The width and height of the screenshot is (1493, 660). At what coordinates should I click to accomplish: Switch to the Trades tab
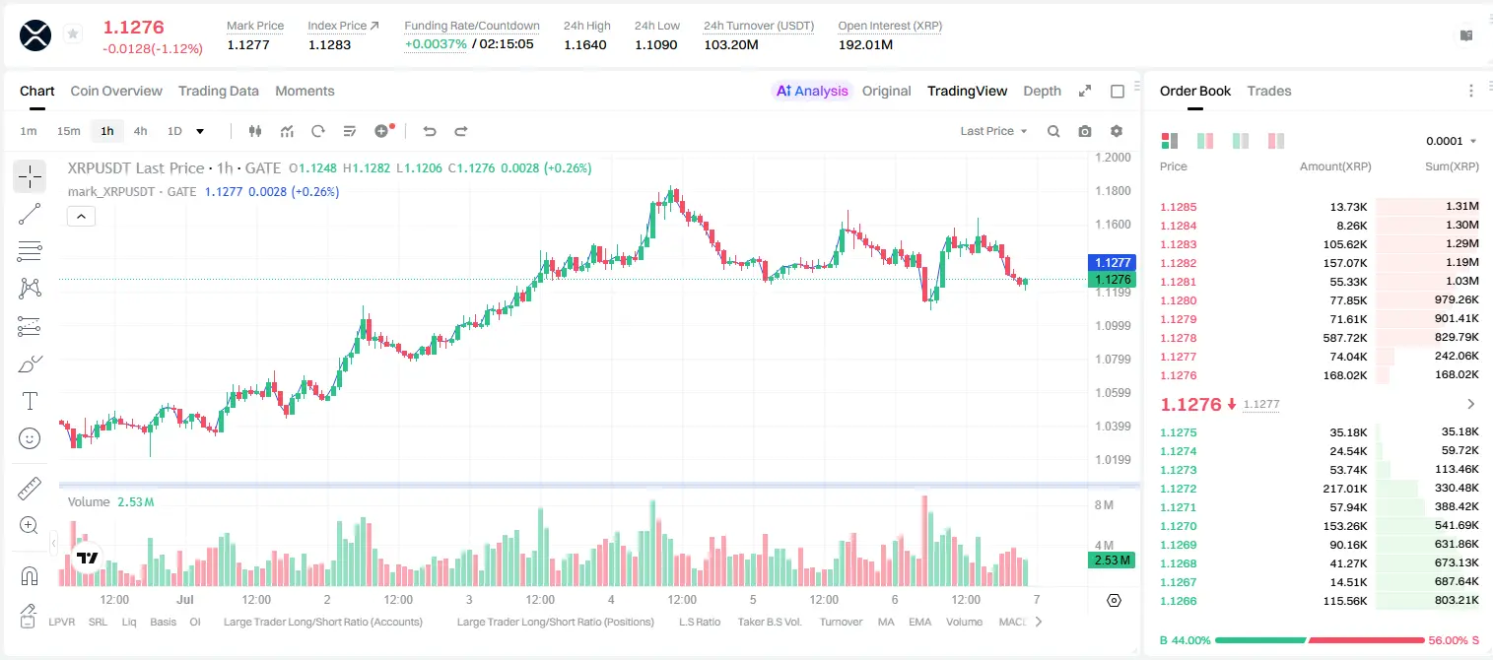point(1268,91)
